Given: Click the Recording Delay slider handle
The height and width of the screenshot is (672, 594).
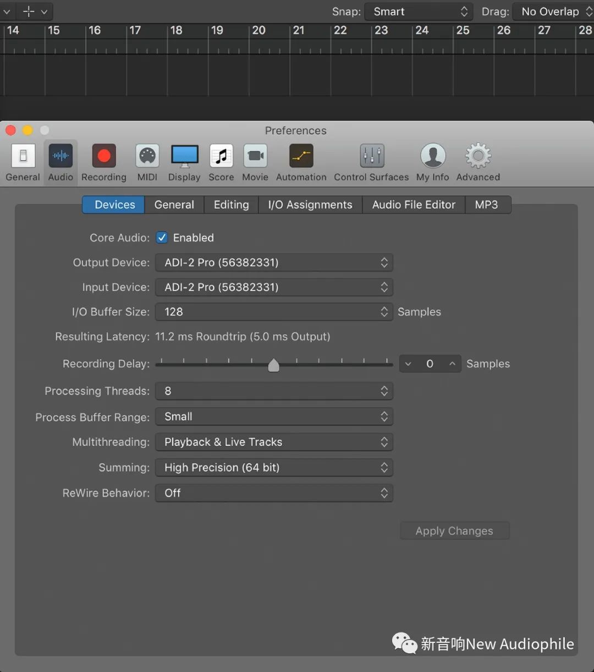Looking at the screenshot, I should point(273,365).
